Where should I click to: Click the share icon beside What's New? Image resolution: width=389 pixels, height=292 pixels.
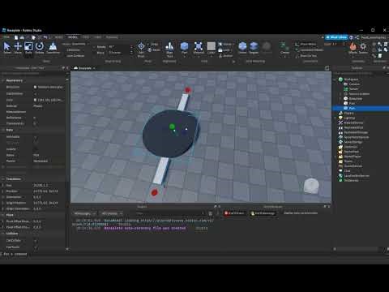[357, 37]
